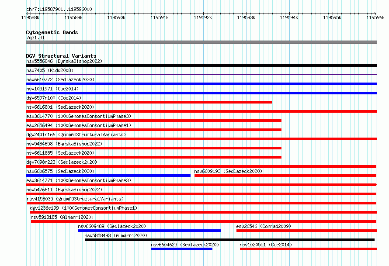Screen dimensions: 389x266
Task: Open nsv6611885 (Sedlazeck2020) label
Action: point(60,153)
